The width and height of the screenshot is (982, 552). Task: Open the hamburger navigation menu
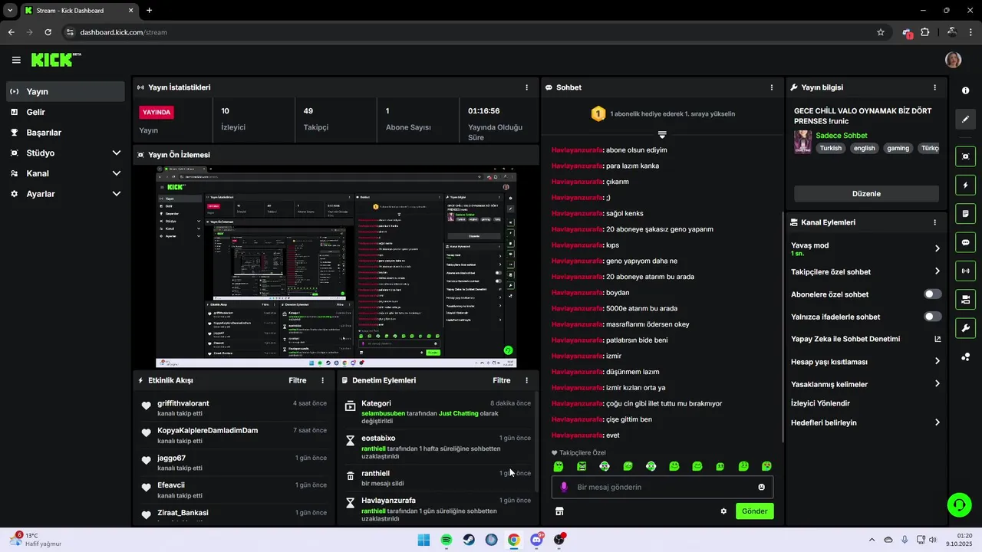[16, 60]
